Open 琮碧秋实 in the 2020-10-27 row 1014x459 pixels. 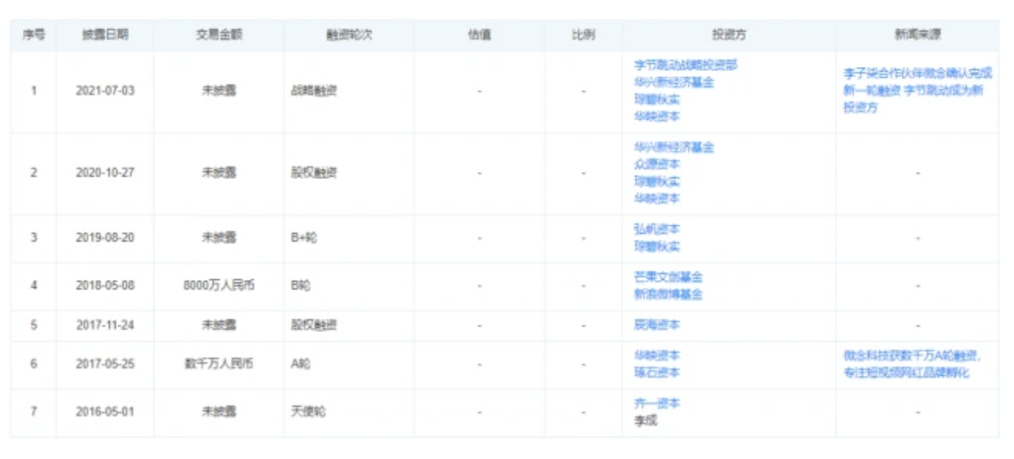click(657, 182)
